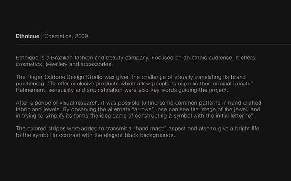Click the word 'hand-crafted'
The width and height of the screenshot is (291, 181).
(x=245, y=103)
